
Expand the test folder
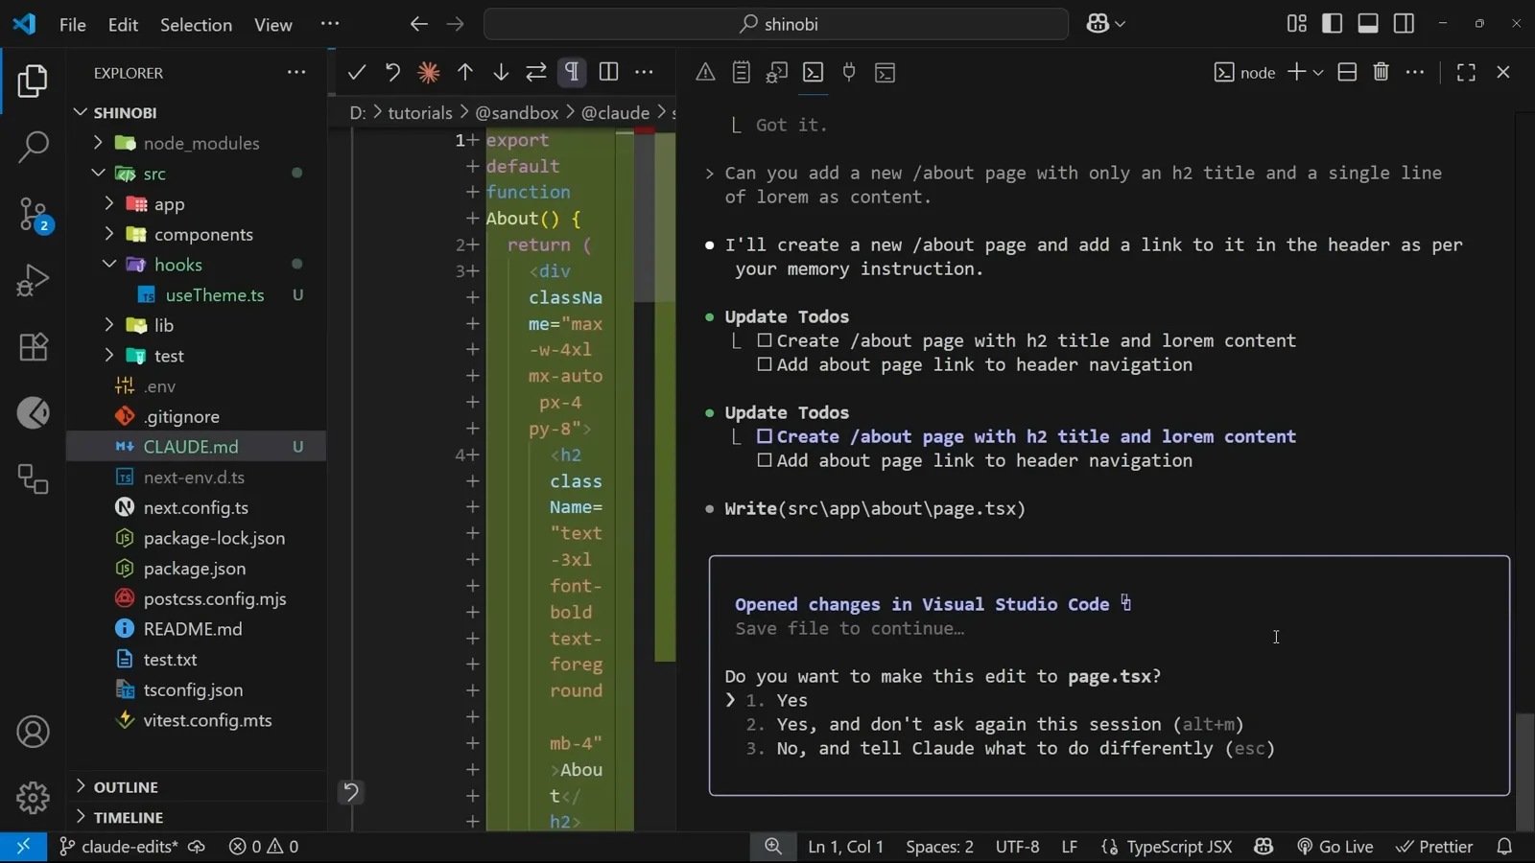(108, 356)
